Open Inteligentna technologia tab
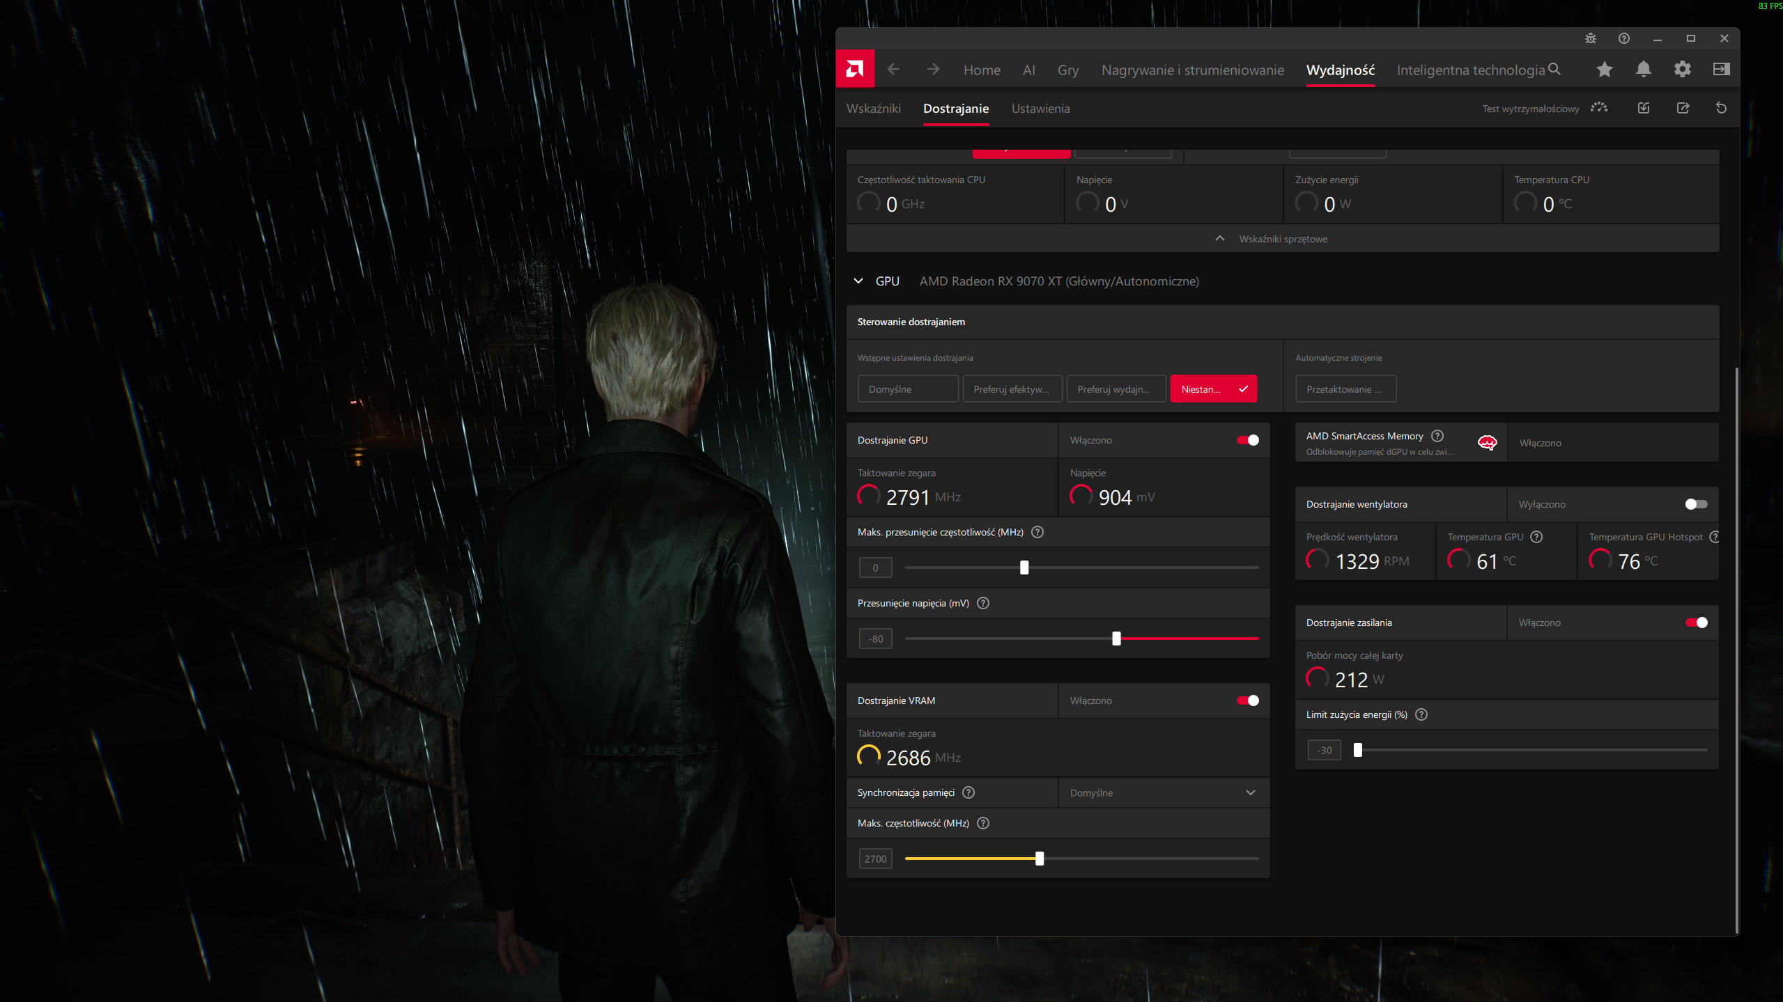Viewport: 1783px width, 1002px height. coord(1471,70)
